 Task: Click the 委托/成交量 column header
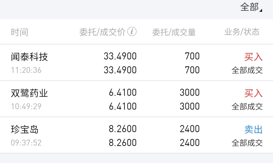(x=174, y=32)
